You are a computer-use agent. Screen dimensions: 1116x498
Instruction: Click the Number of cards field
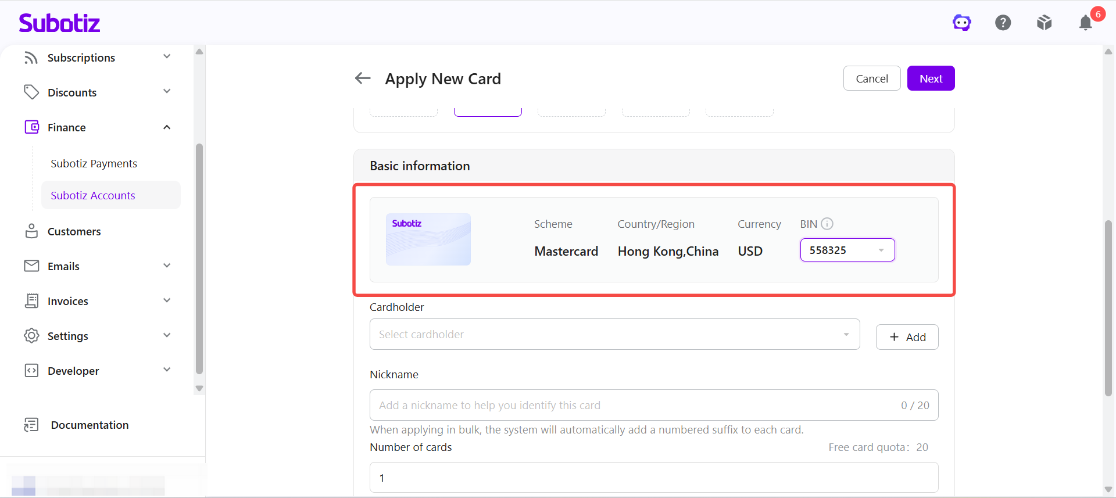(654, 478)
